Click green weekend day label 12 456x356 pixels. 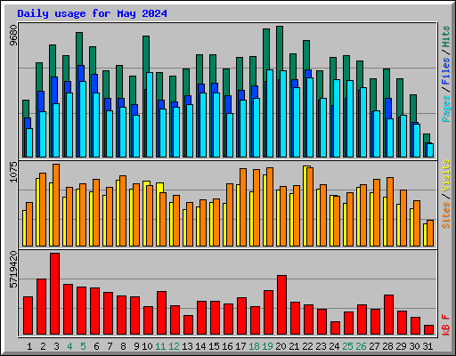point(174,346)
